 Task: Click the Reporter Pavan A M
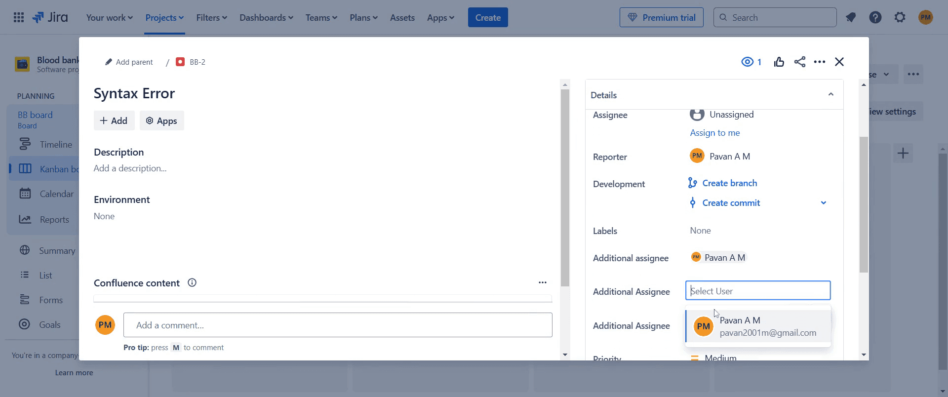tap(720, 156)
